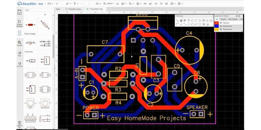Pin the Layers and Objects panel

tap(237, 16)
